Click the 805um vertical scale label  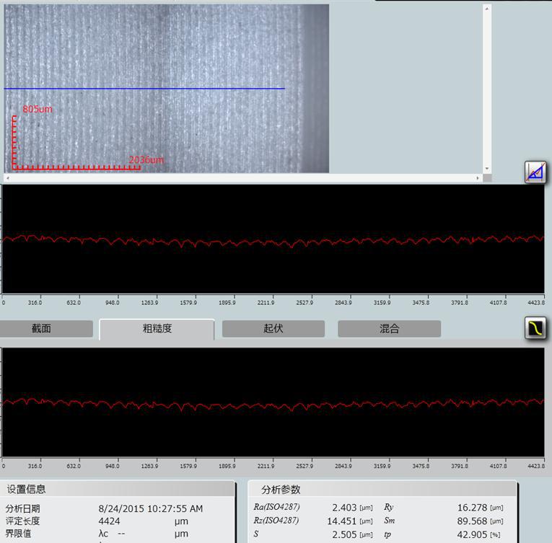coord(38,109)
